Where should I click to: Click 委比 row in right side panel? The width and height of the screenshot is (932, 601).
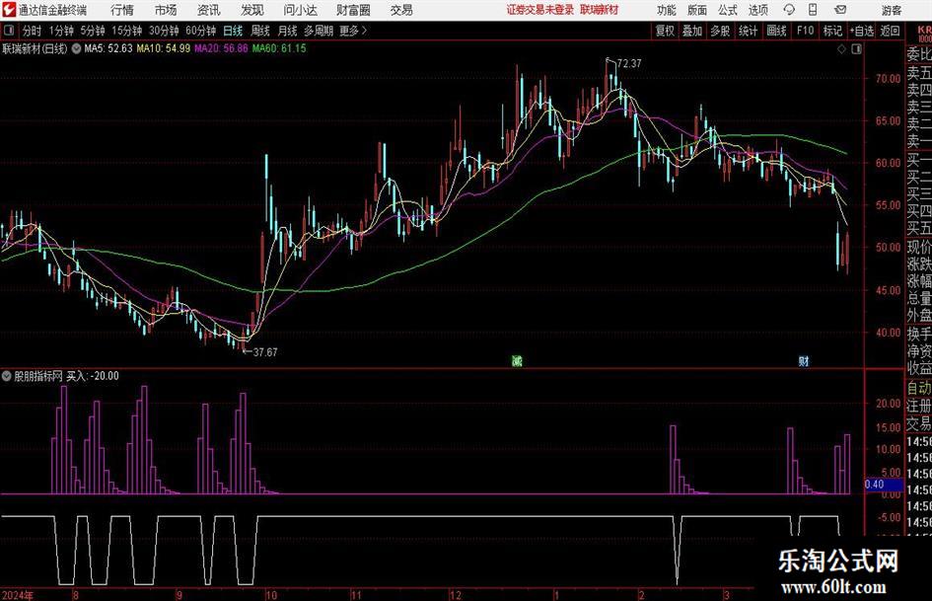(x=919, y=54)
